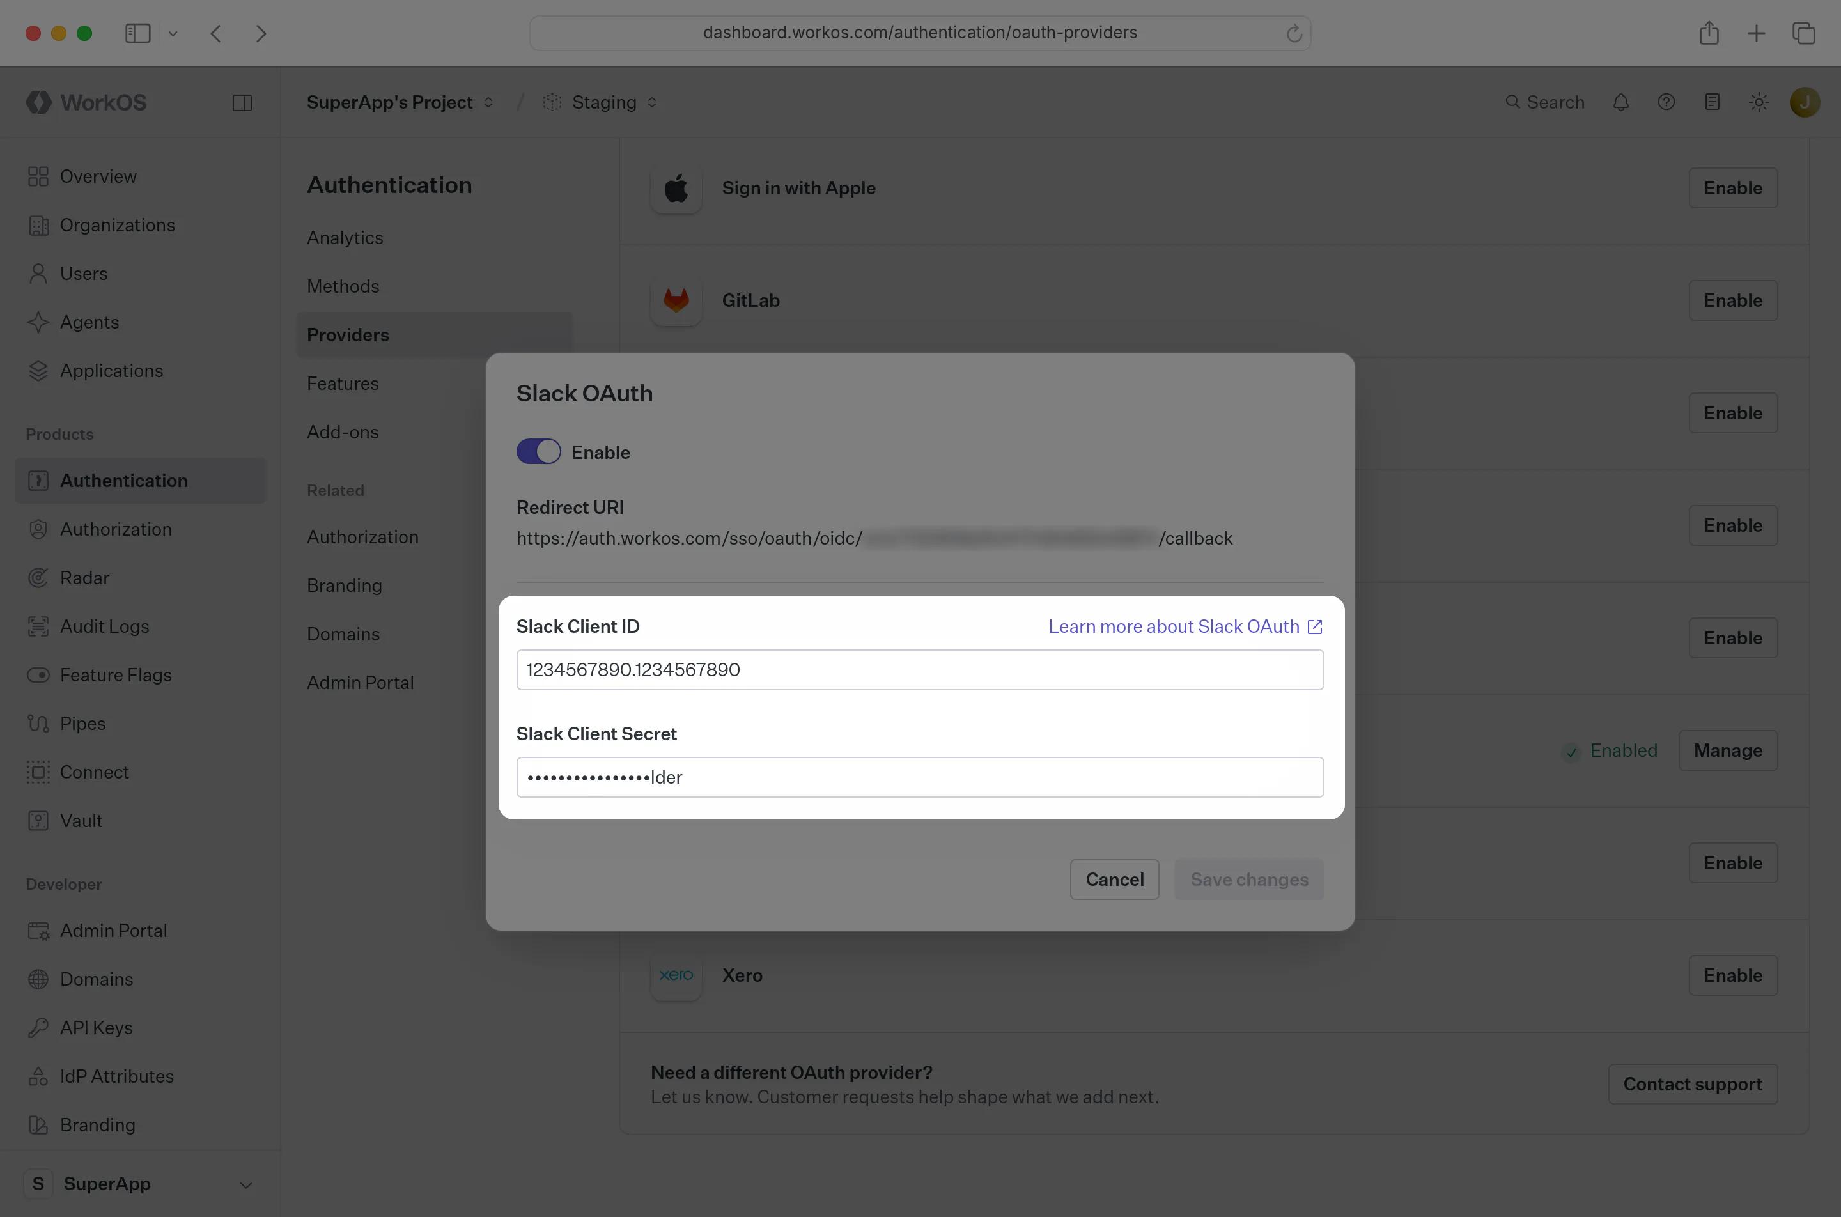Screen dimensions: 1841x1217
Task: Click the Vault icon in the sidebar
Action: [38, 821]
